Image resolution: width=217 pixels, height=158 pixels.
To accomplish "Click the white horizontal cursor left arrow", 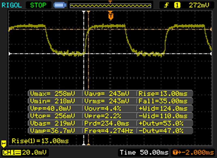I will 10,53.
